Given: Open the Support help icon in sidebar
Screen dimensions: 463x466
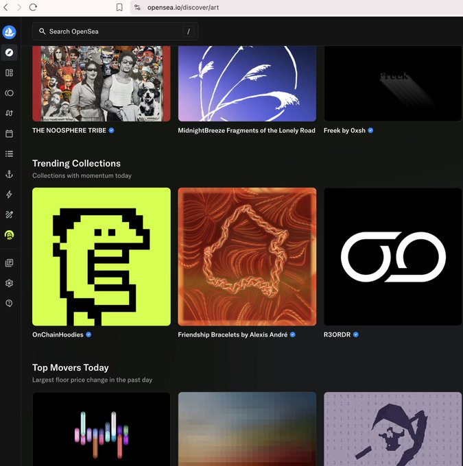Looking at the screenshot, I should tap(9, 304).
